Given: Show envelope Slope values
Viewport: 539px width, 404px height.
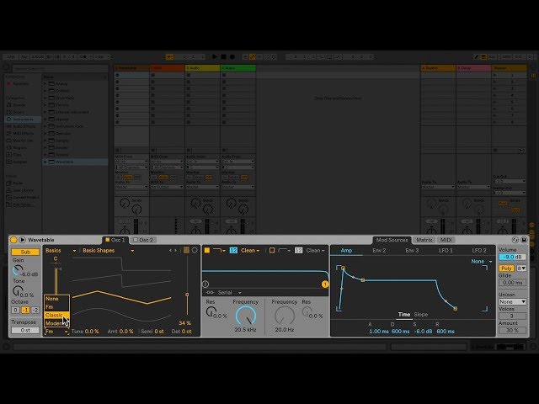Looking at the screenshot, I should (x=421, y=314).
